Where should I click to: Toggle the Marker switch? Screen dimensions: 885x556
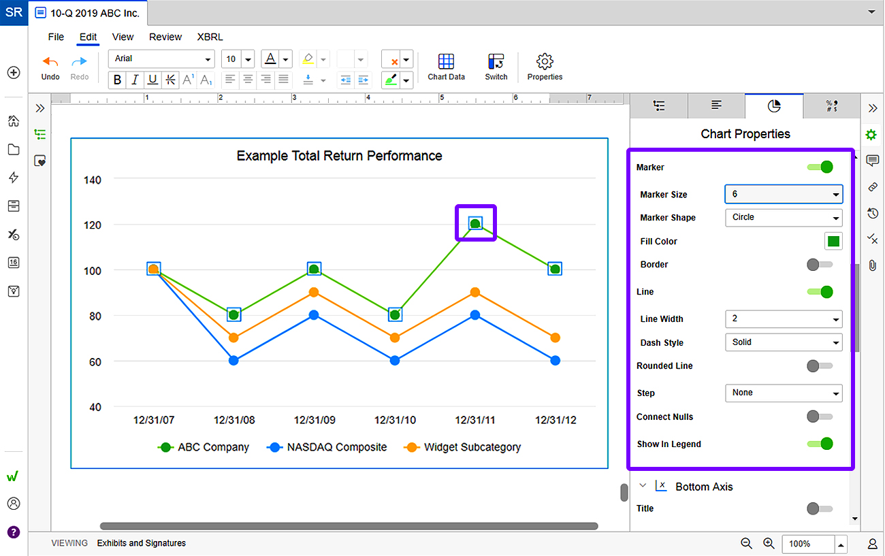pyautogui.click(x=820, y=167)
